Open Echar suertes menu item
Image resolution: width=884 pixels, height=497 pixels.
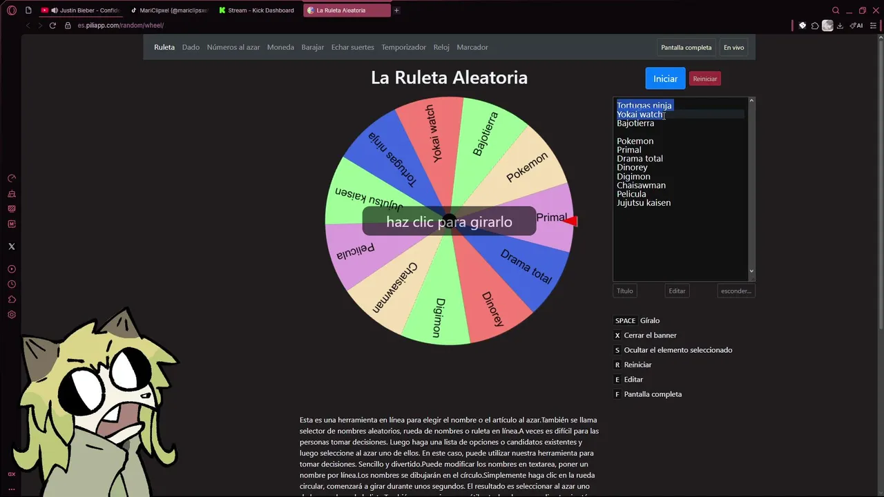click(x=352, y=48)
